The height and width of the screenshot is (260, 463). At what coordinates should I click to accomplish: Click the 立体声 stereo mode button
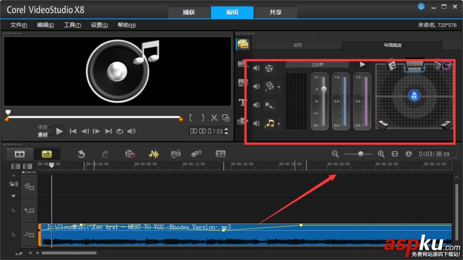click(317, 65)
